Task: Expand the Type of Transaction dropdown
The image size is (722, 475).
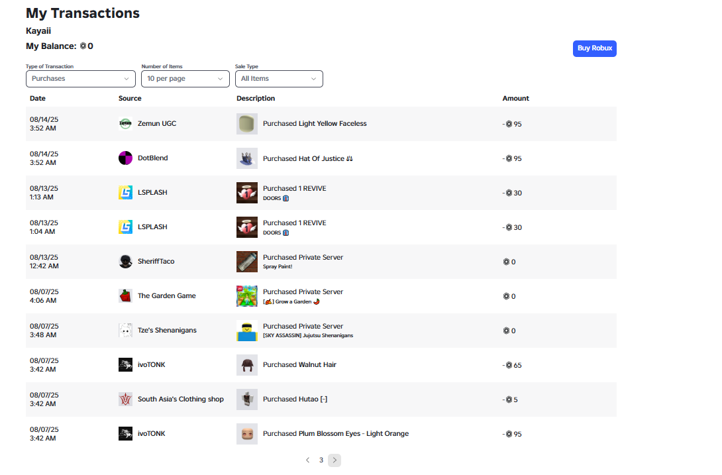Action: pos(81,79)
